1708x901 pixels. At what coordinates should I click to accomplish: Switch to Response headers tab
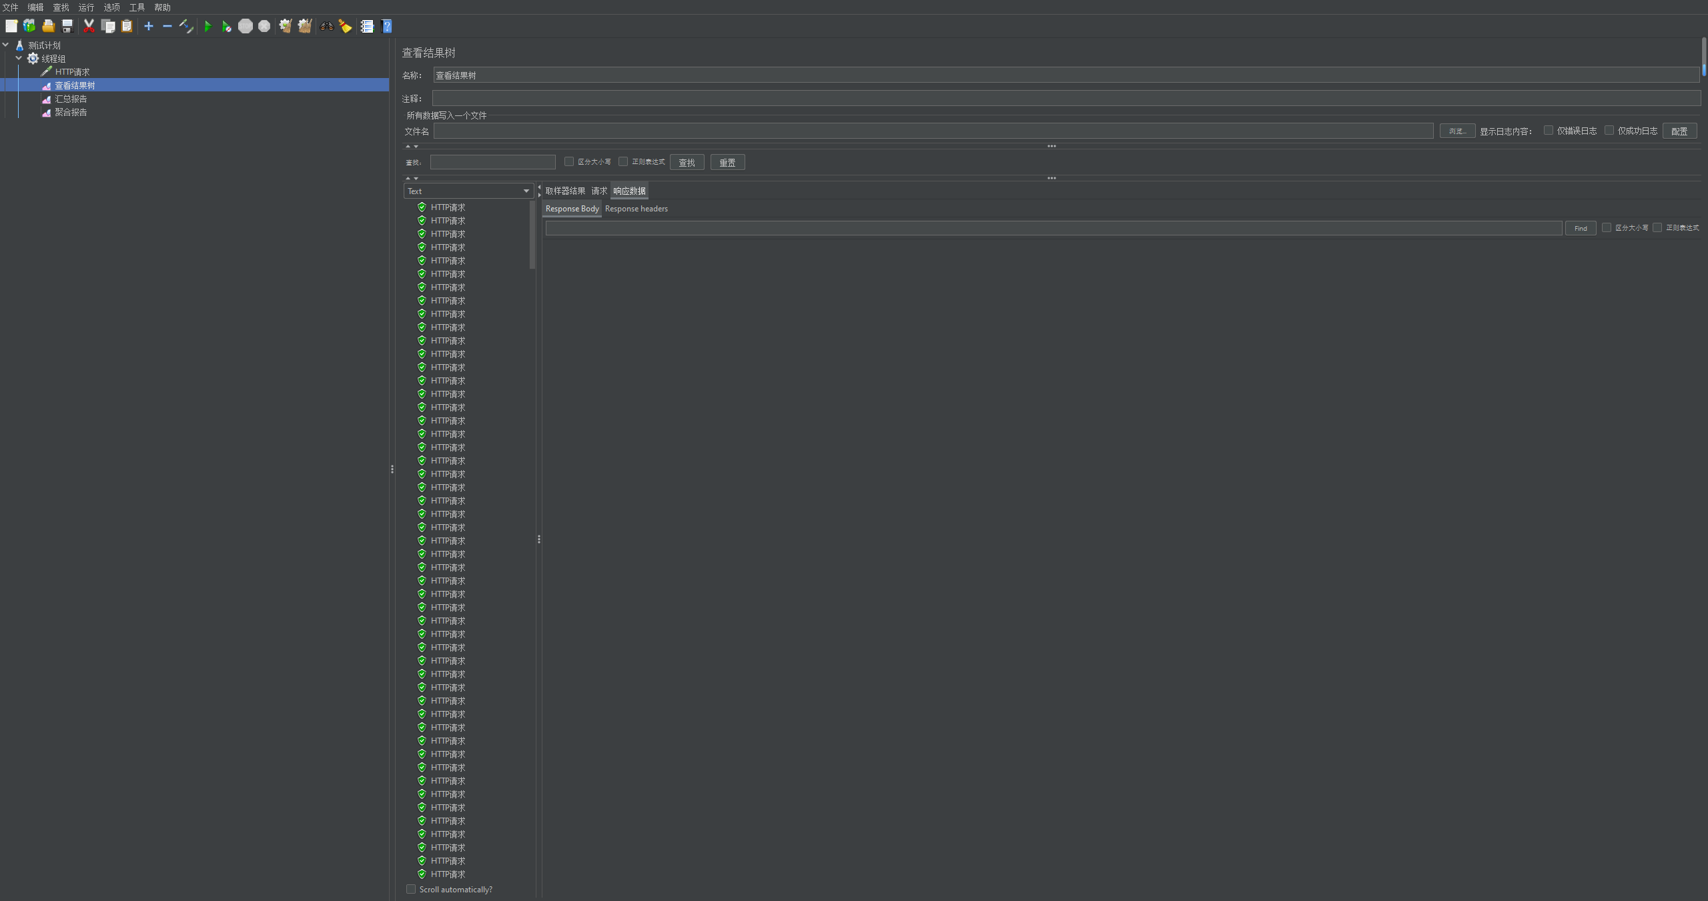(x=636, y=209)
